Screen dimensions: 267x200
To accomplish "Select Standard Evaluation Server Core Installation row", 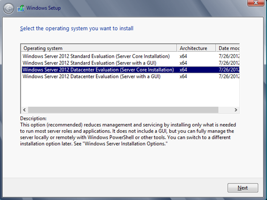I will 130,56.
